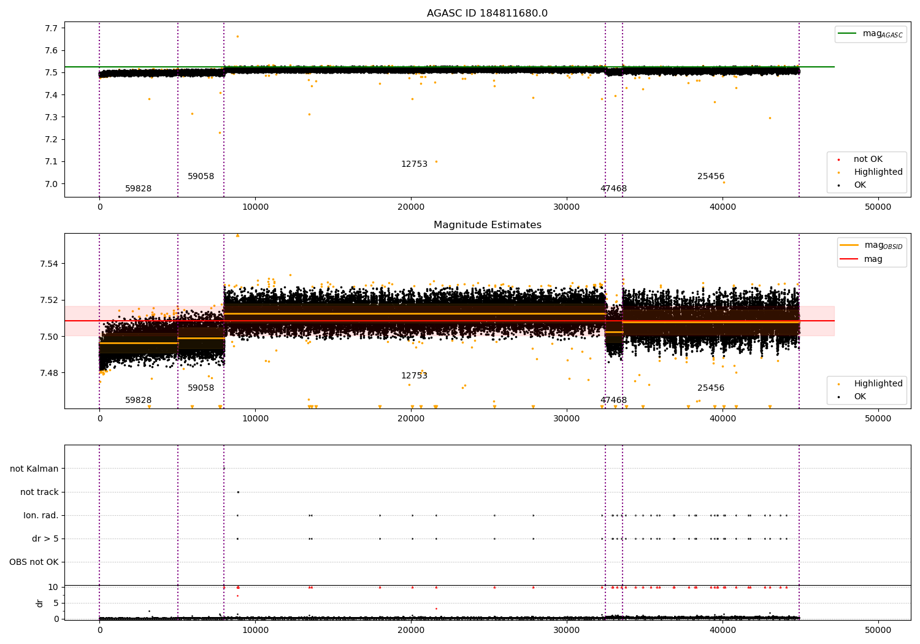Click the 7.3 y-axis tick label
The height and width of the screenshot is (644, 920).
coord(52,117)
